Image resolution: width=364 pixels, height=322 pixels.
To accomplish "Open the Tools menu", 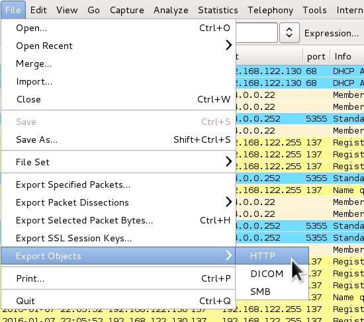I will coord(314,10).
